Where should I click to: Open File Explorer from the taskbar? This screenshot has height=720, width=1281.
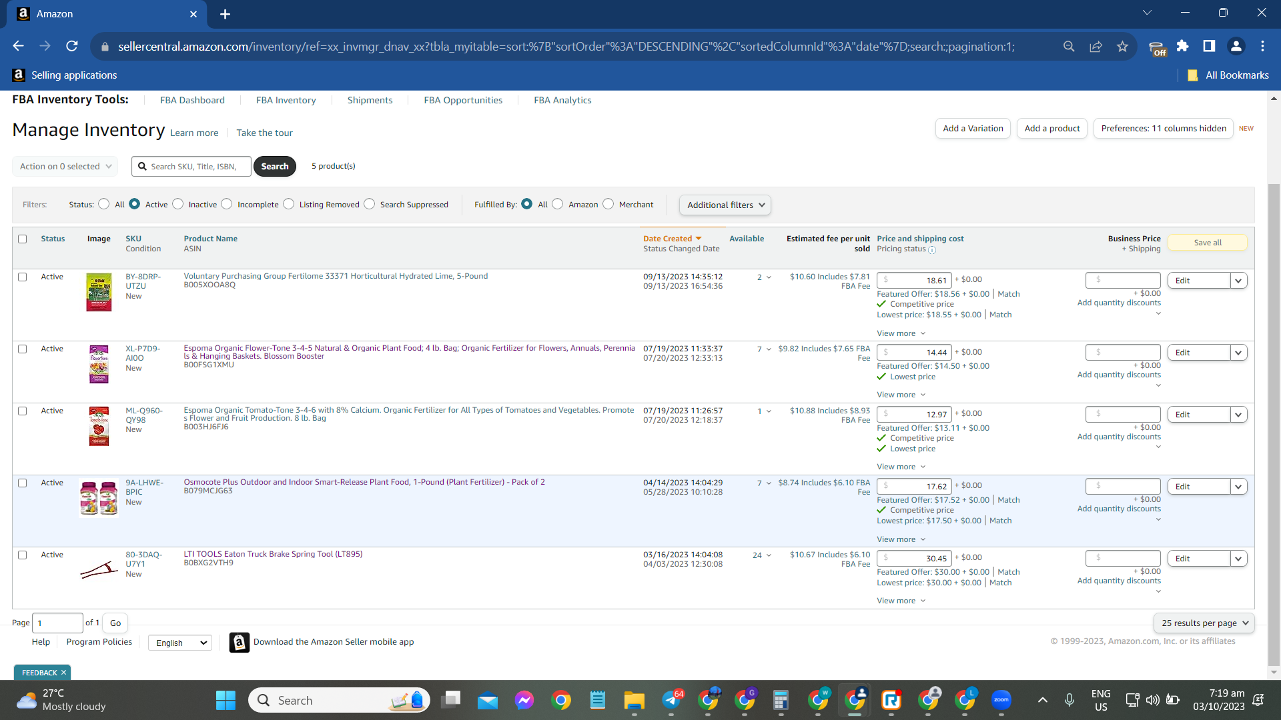coord(634,700)
